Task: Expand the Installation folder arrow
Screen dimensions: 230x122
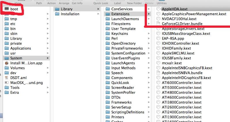Action: click(98, 14)
